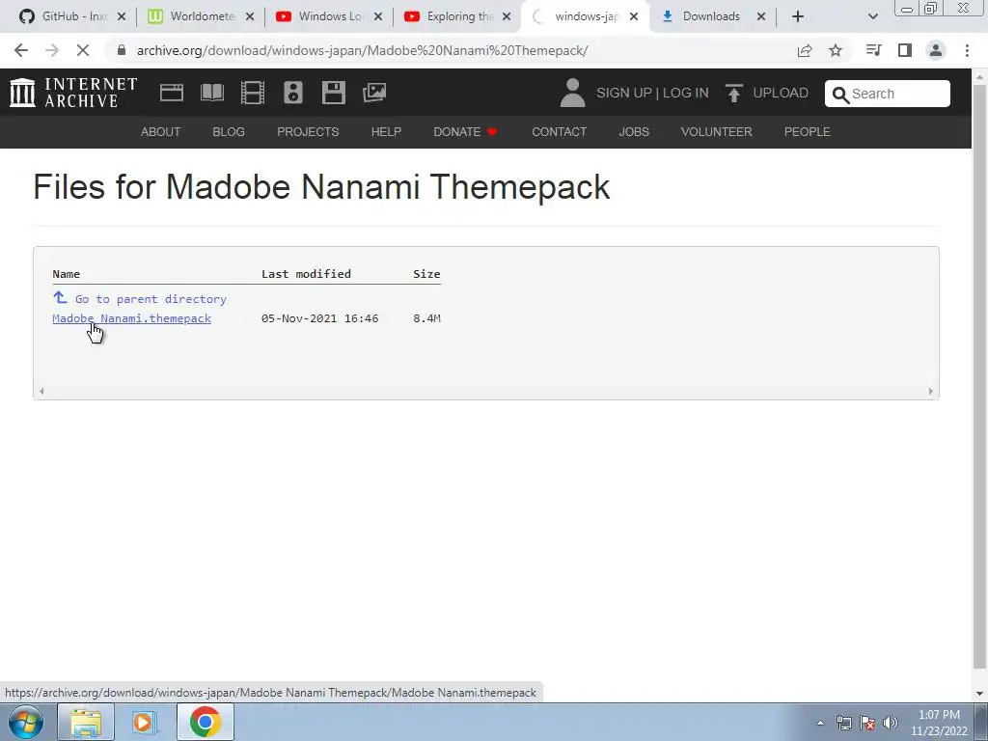Click the file listing left scroll arrow
This screenshot has width=988, height=741.
coord(41,392)
